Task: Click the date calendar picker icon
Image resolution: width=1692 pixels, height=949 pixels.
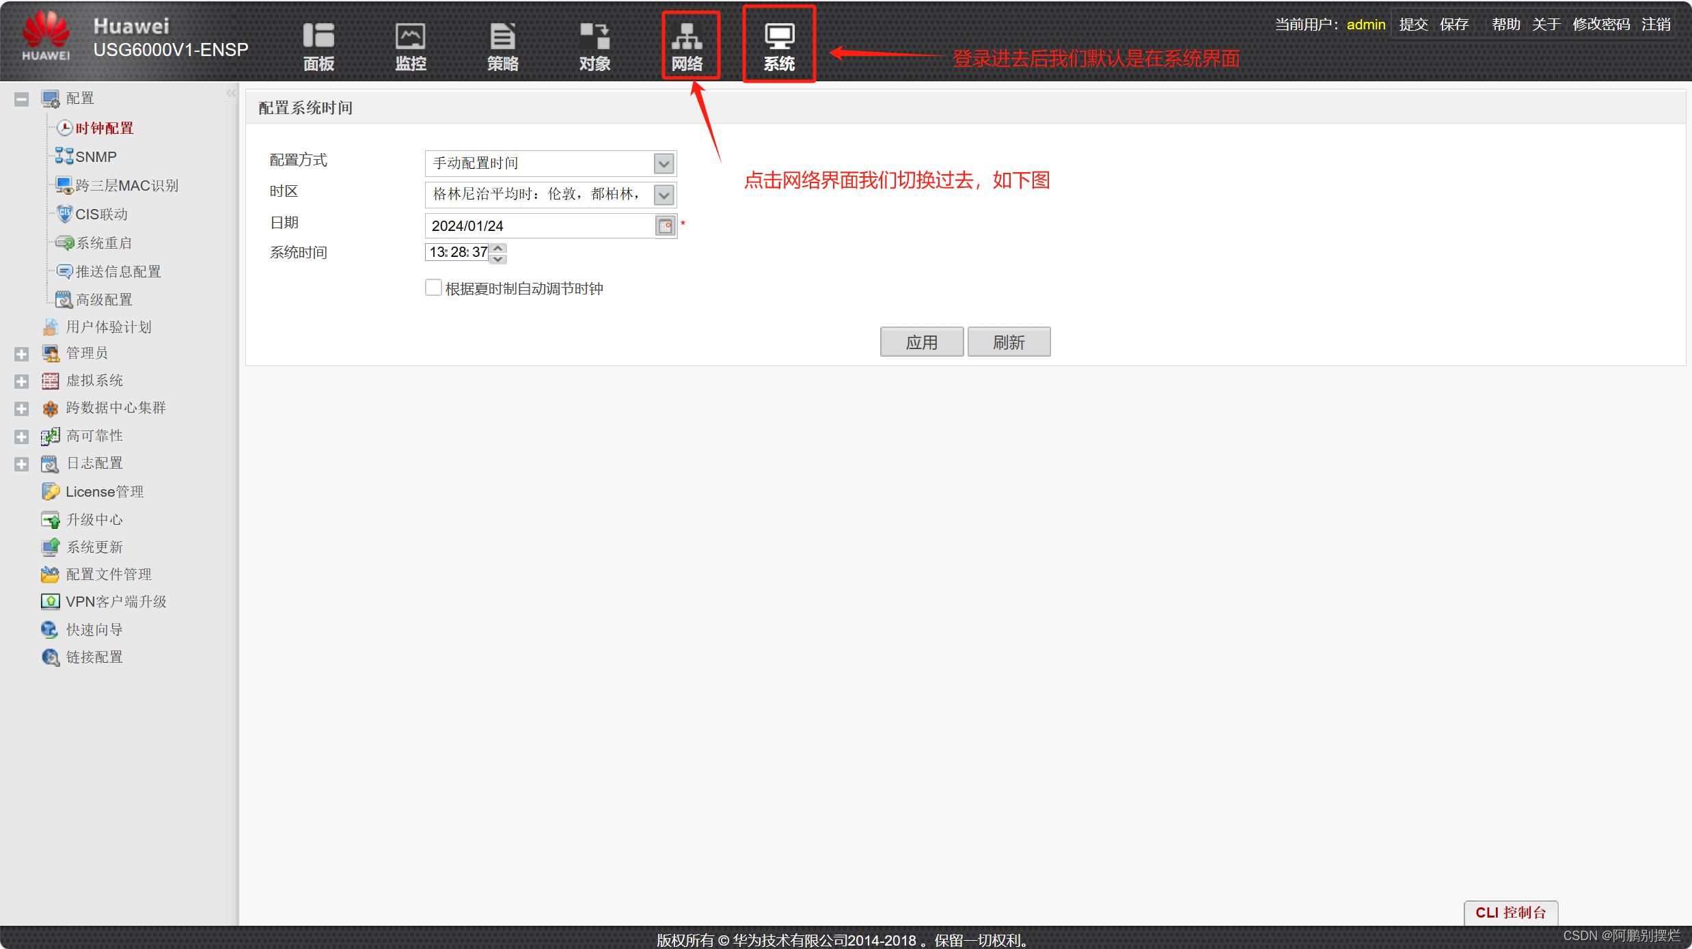Action: 665,226
